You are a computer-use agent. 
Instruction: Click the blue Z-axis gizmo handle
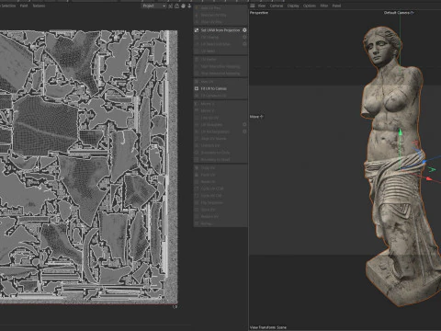tap(424, 161)
